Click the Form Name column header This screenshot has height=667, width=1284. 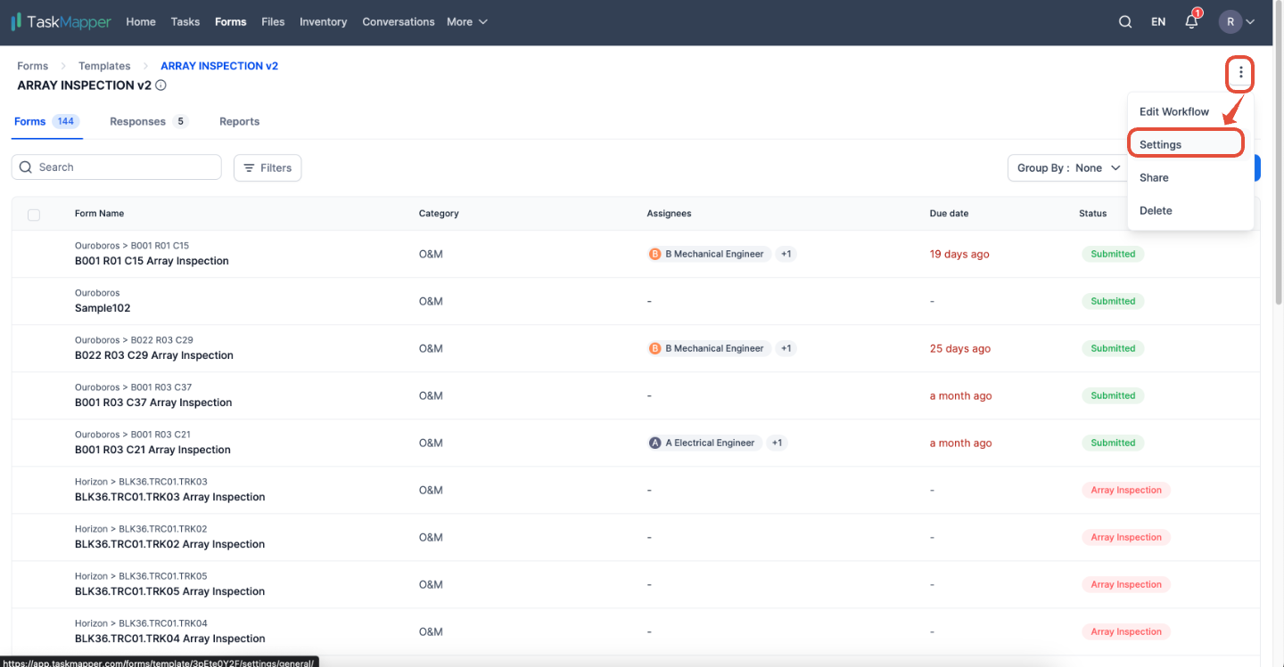(x=99, y=214)
